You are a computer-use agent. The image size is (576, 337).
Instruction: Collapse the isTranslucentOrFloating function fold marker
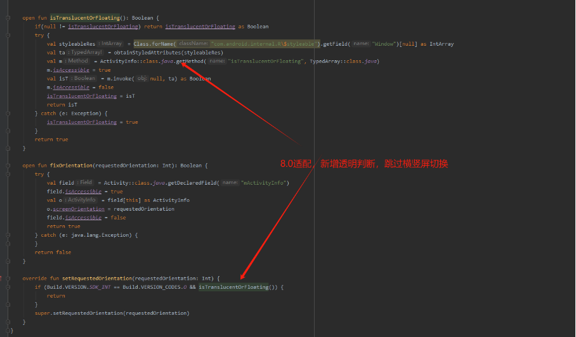(9, 18)
